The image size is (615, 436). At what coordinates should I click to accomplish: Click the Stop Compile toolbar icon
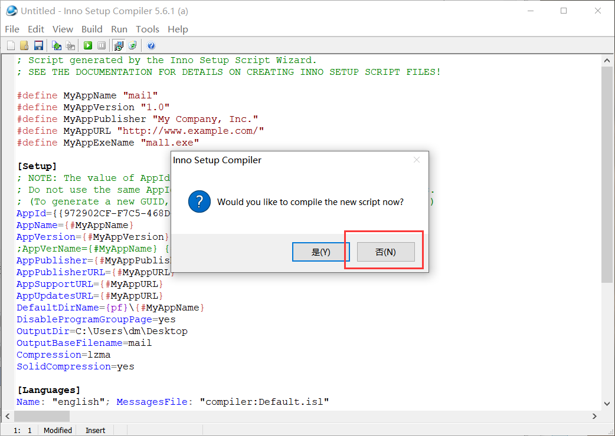(70, 46)
